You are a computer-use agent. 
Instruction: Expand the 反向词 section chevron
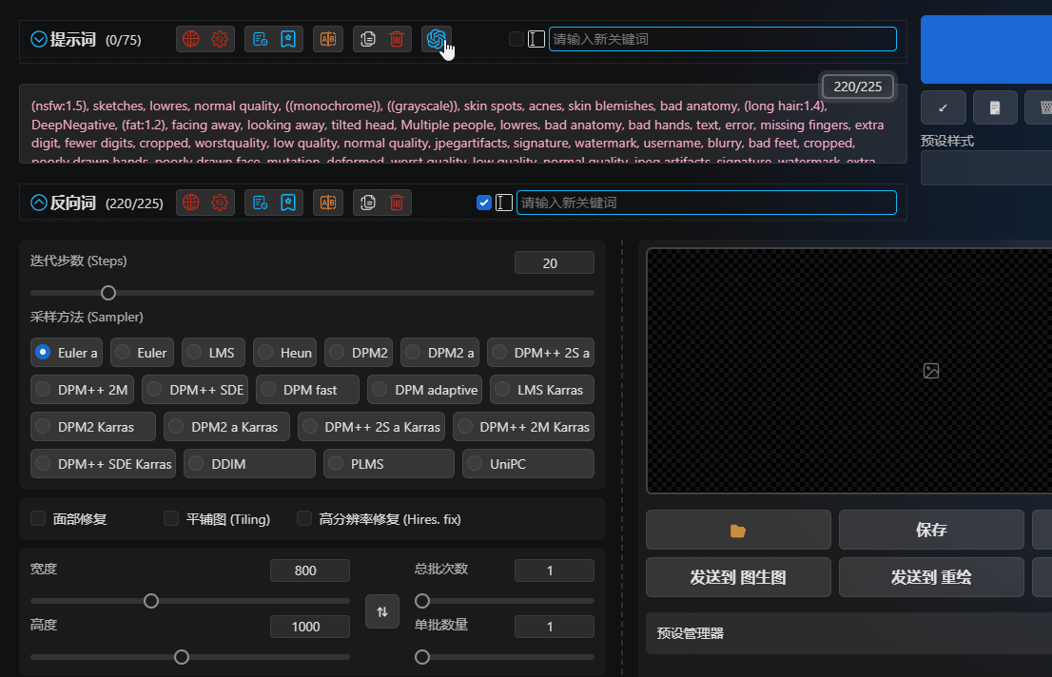(x=39, y=203)
